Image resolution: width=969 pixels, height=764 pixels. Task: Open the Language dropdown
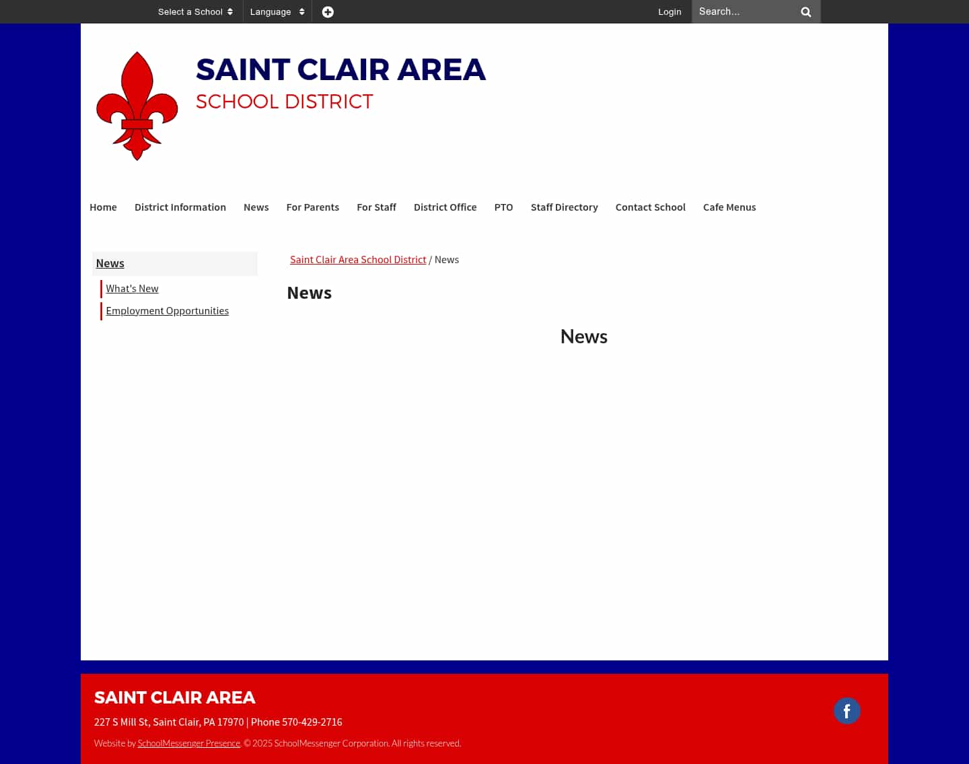click(x=271, y=11)
